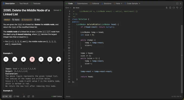
Task: Click the "int size = 0;" code line
Action: pyautogui.click(x=87, y=35)
